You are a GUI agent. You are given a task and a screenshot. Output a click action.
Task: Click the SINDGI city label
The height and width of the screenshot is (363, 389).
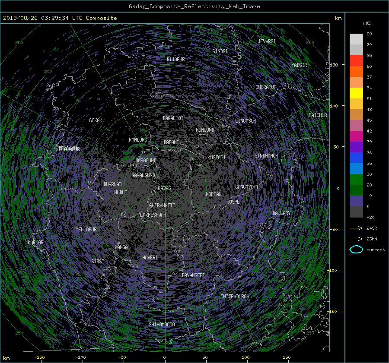(x=220, y=51)
